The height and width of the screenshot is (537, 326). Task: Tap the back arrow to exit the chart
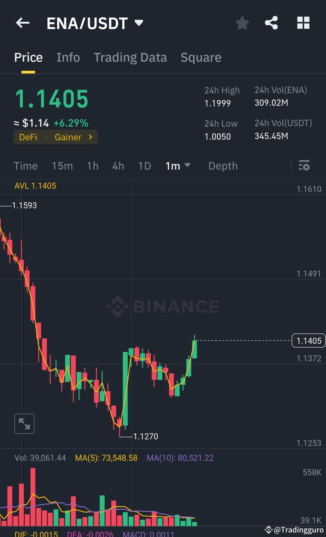click(22, 23)
